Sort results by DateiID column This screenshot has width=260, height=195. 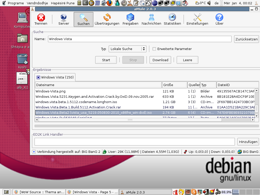coord(238,85)
